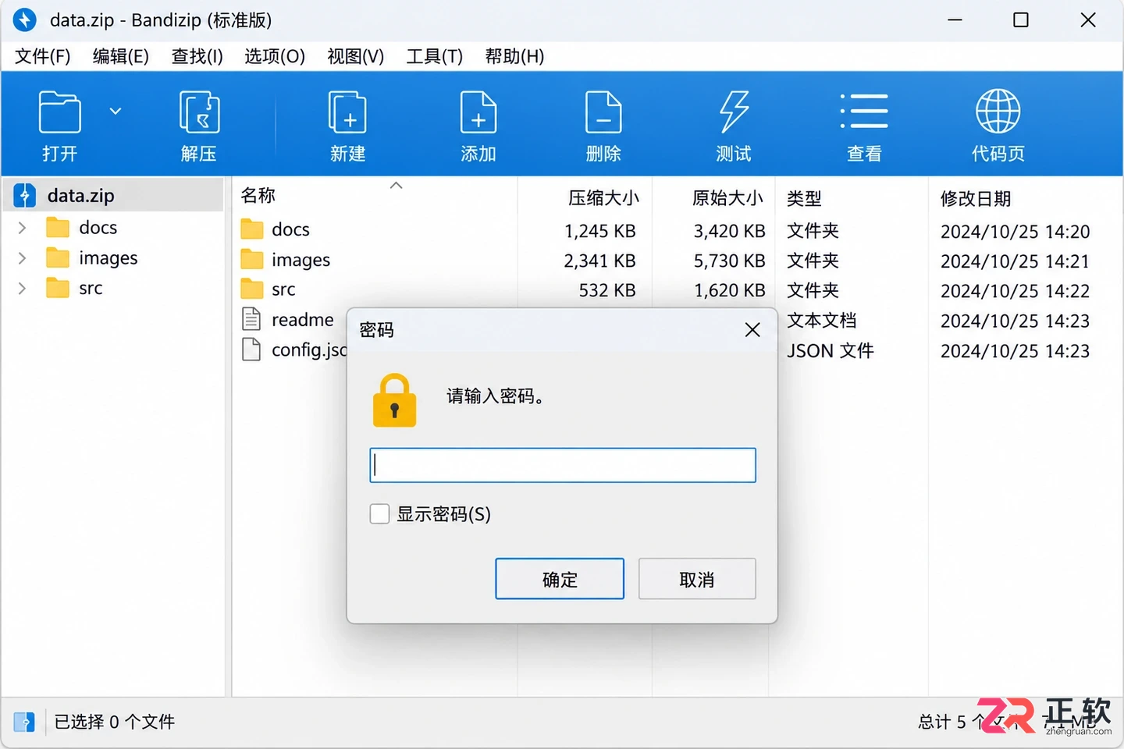Open the dropdown arrow beside Open (打开)
1124x749 pixels.
pyautogui.click(x=116, y=112)
